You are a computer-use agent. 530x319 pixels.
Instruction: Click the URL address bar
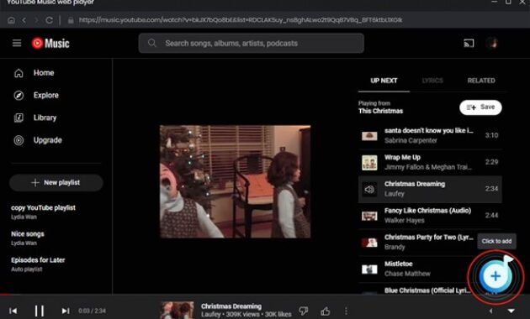coord(241,20)
